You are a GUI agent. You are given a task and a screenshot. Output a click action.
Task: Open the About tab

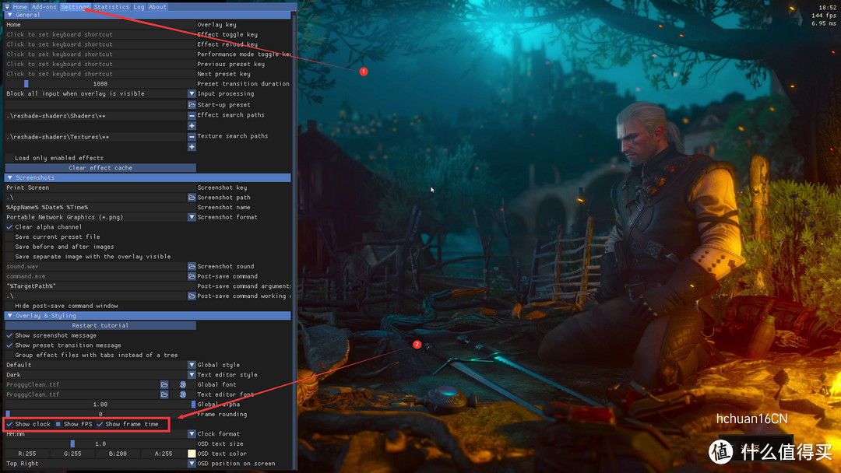tap(157, 7)
